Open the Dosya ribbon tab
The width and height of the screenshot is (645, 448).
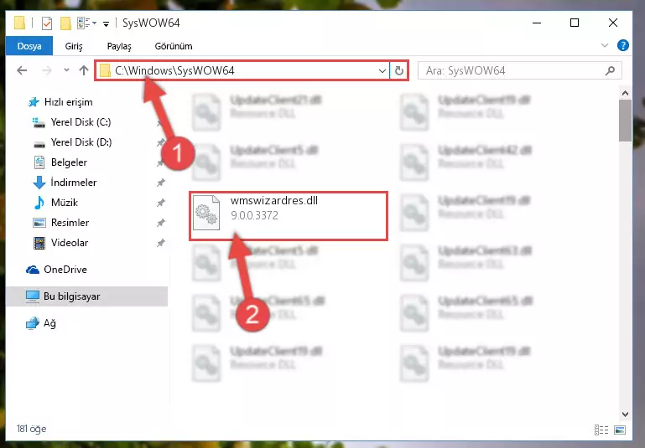pyautogui.click(x=29, y=46)
